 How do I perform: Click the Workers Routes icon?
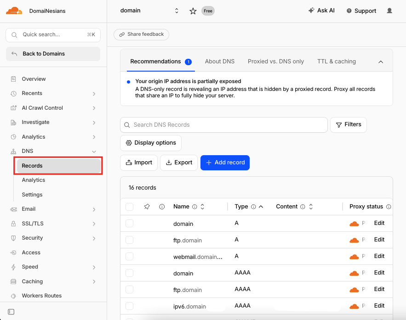pos(13,296)
